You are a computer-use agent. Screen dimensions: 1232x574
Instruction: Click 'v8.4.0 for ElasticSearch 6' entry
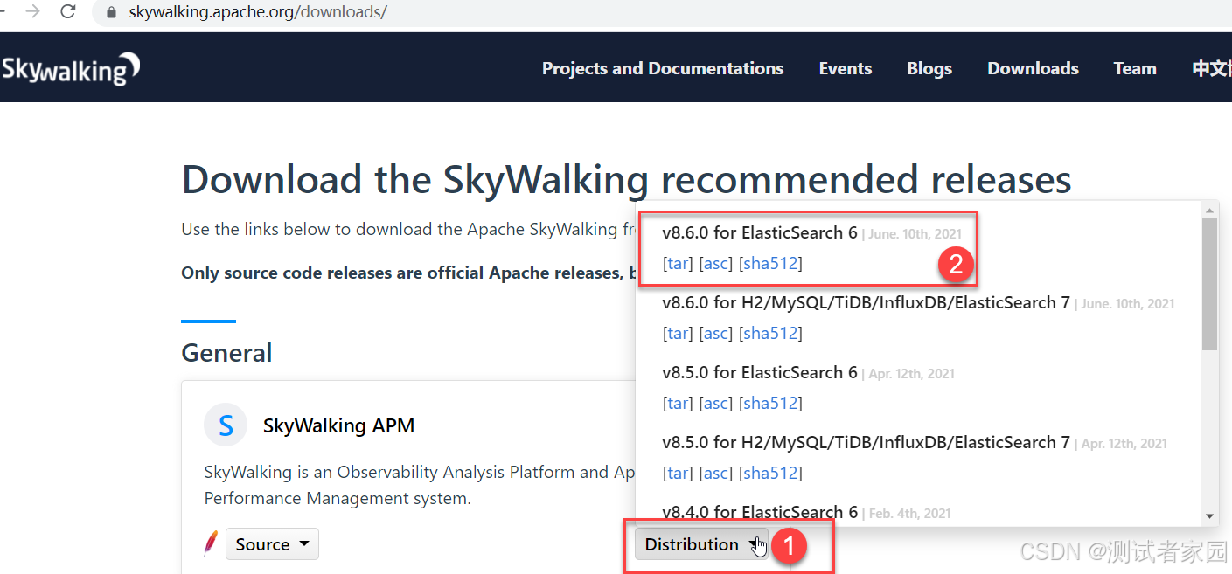[x=760, y=512]
